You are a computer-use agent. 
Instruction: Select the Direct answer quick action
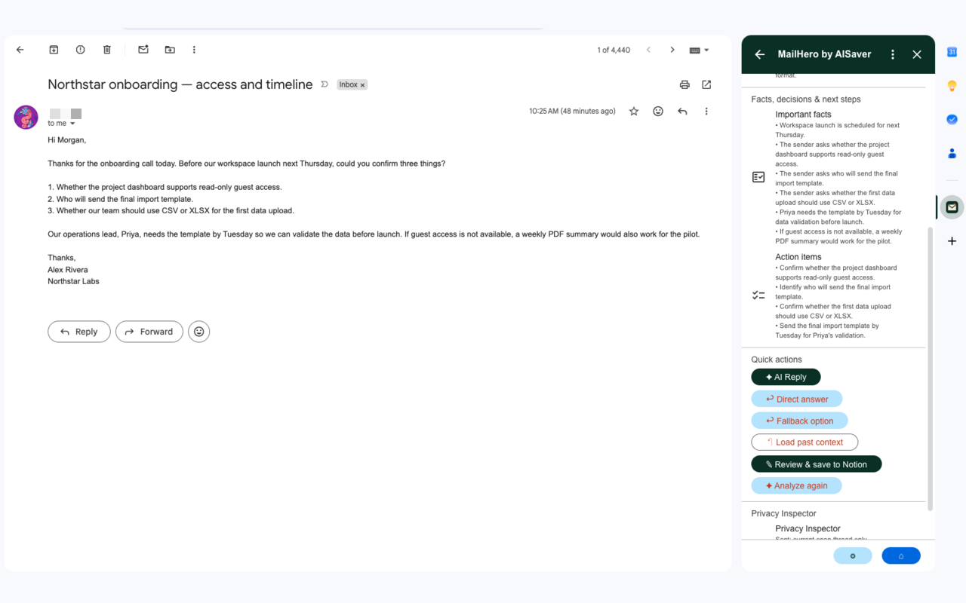797,399
